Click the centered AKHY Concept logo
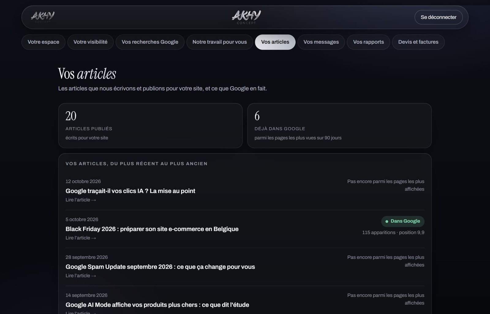The width and height of the screenshot is (490, 314). 246,17
